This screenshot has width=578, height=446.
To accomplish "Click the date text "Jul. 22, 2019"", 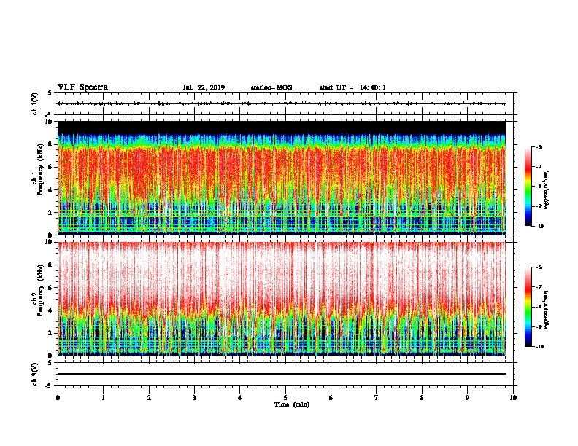I will (204, 87).
